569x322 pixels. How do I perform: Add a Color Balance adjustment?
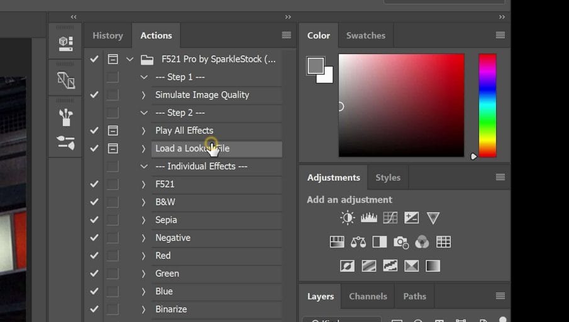tap(358, 242)
